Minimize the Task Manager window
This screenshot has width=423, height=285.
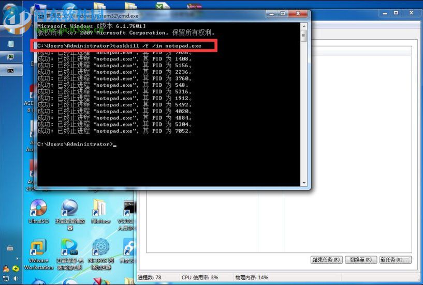coord(385,13)
